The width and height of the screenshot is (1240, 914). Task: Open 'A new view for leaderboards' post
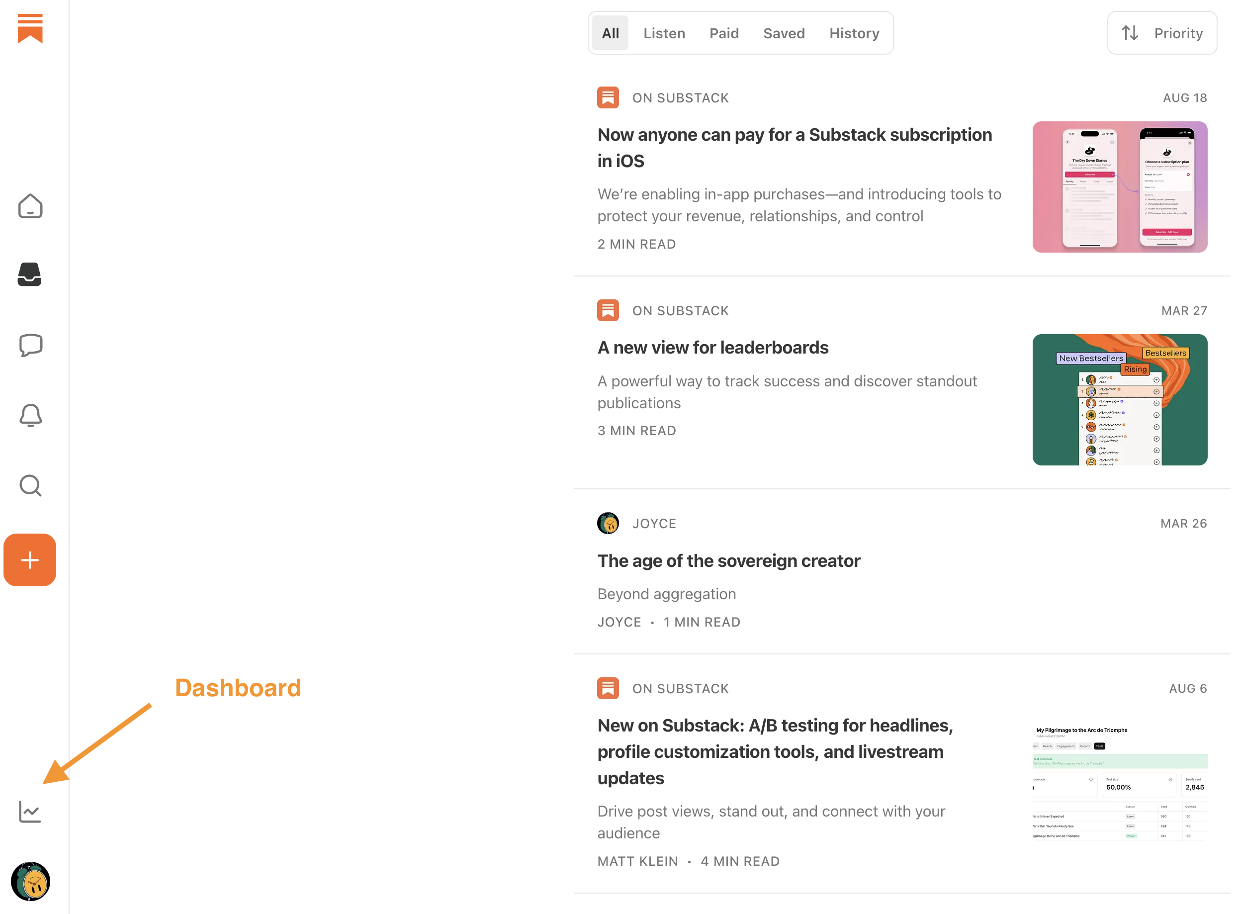click(713, 348)
